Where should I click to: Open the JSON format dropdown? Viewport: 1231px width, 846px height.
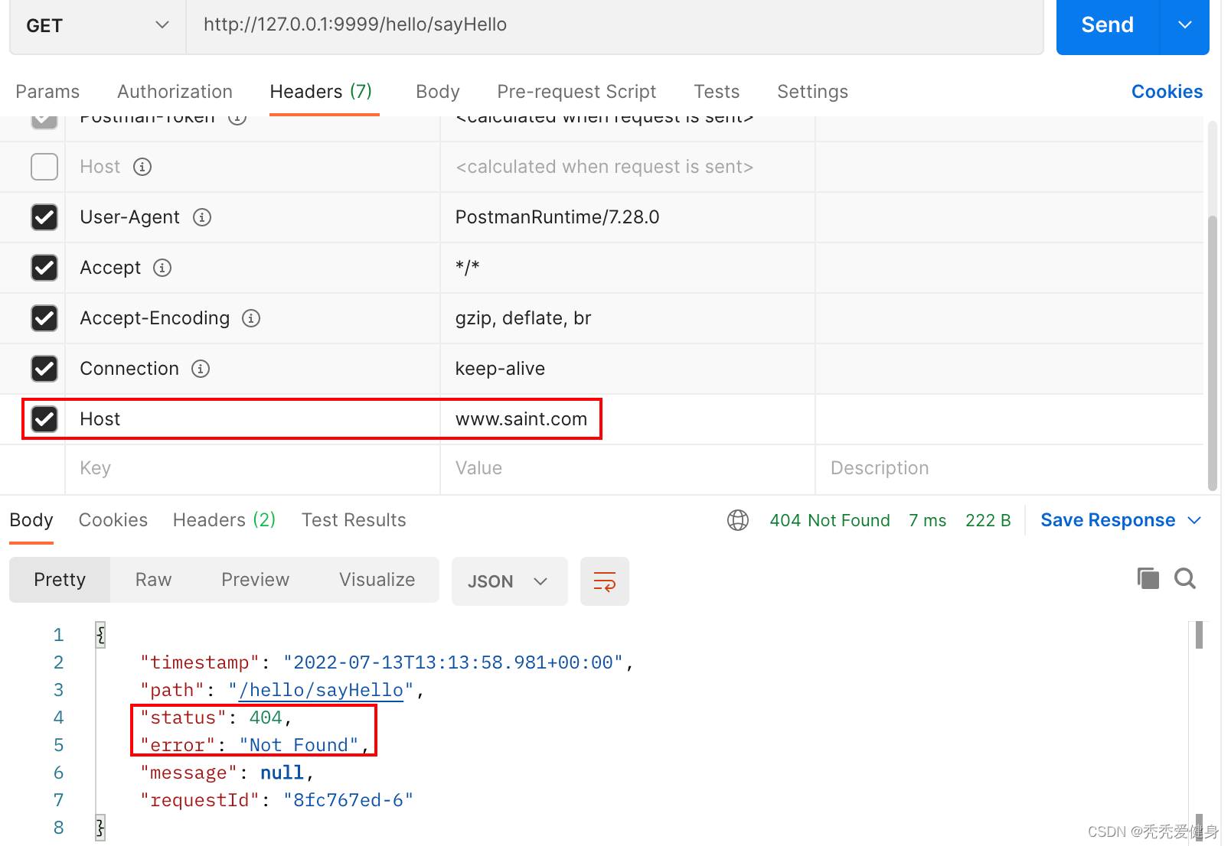point(509,581)
